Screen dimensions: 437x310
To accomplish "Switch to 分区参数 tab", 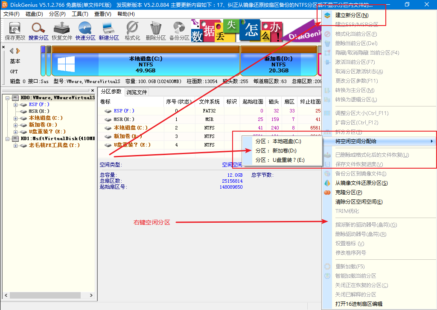I will 111,92.
